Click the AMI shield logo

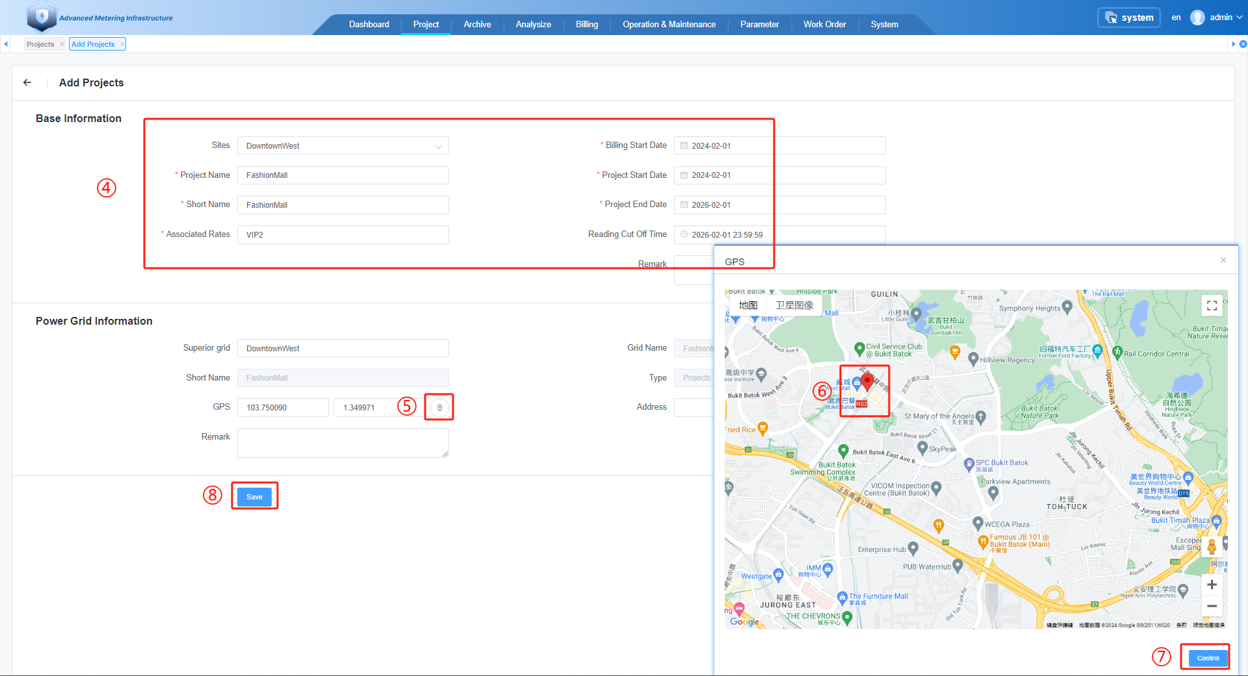click(x=42, y=16)
